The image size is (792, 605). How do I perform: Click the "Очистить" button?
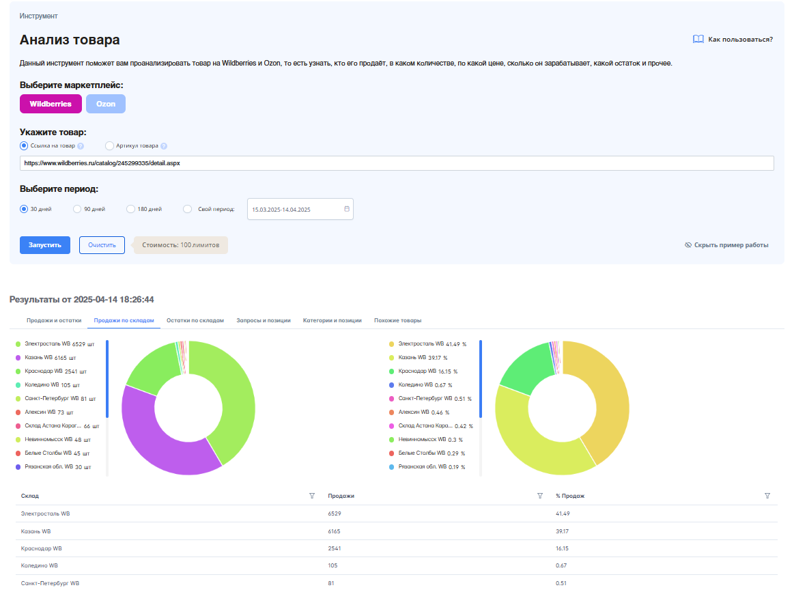coord(102,245)
